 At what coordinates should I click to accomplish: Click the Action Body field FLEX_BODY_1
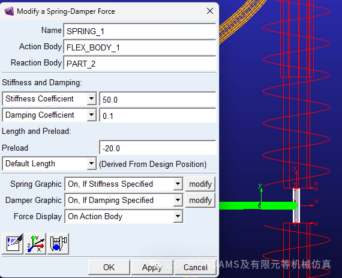(140, 47)
